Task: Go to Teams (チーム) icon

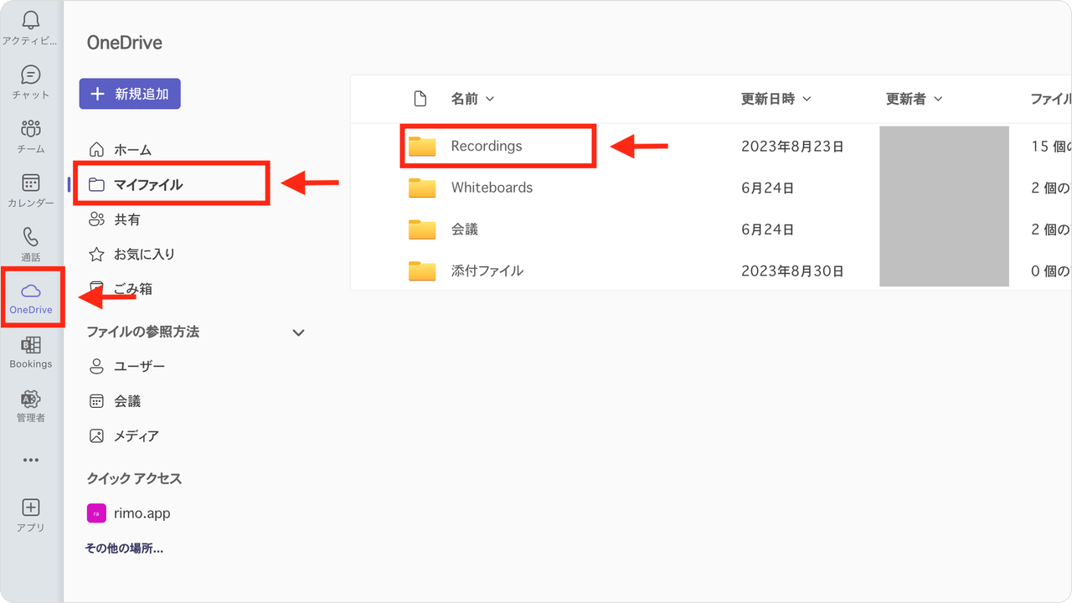Action: (x=31, y=129)
